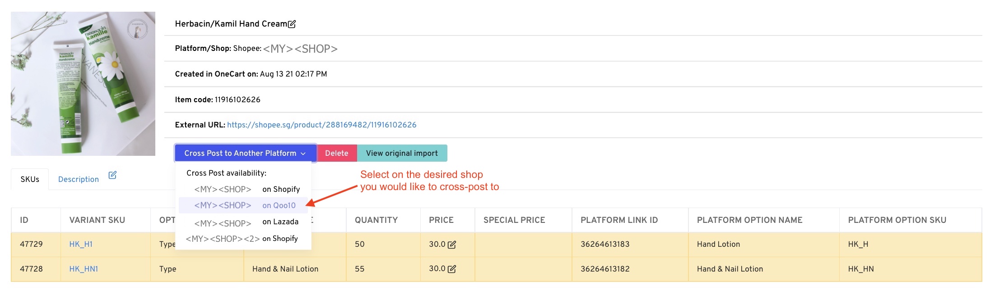Image resolution: width=995 pixels, height=290 pixels.
Task: Open variant SKU link HK_HN1
Action: 84,269
